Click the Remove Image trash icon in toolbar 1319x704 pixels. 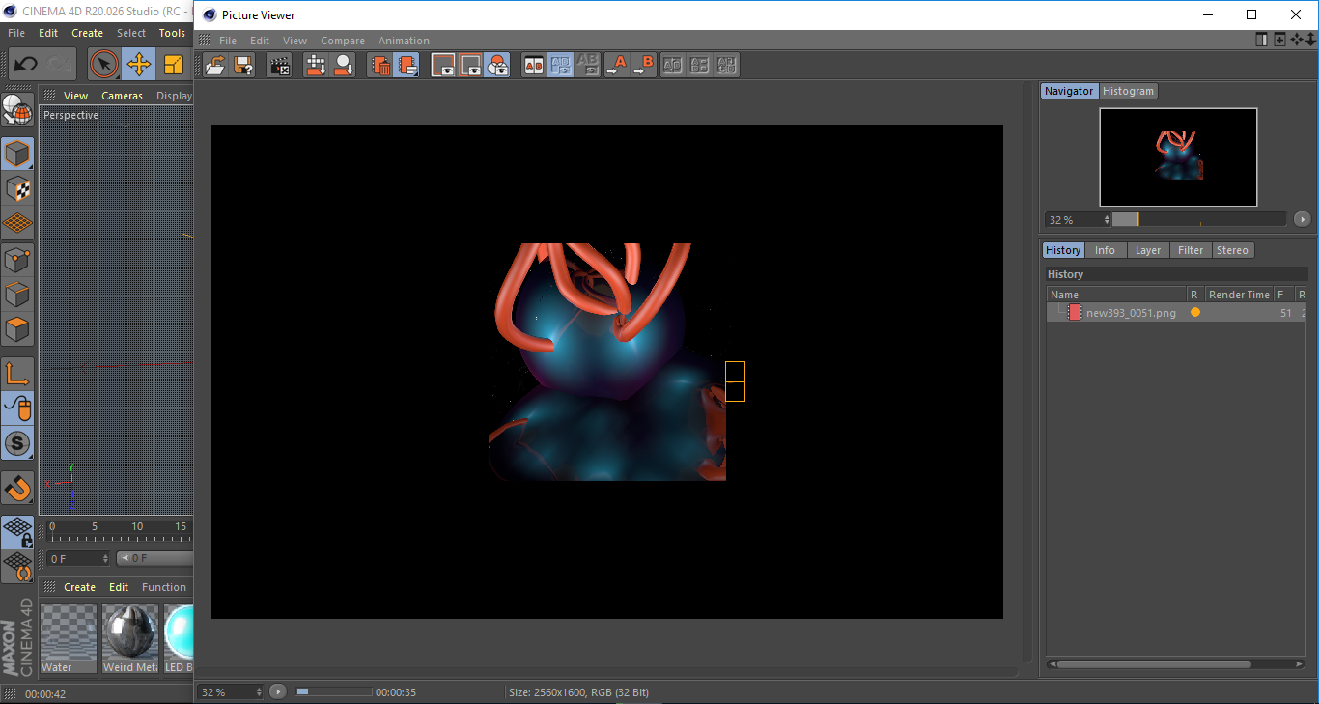(x=380, y=66)
